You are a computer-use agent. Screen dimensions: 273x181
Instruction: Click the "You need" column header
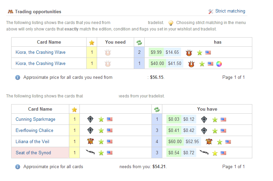(115, 42)
